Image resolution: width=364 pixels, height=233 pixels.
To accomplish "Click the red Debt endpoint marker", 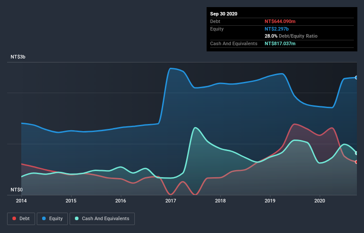I will click(x=356, y=162).
